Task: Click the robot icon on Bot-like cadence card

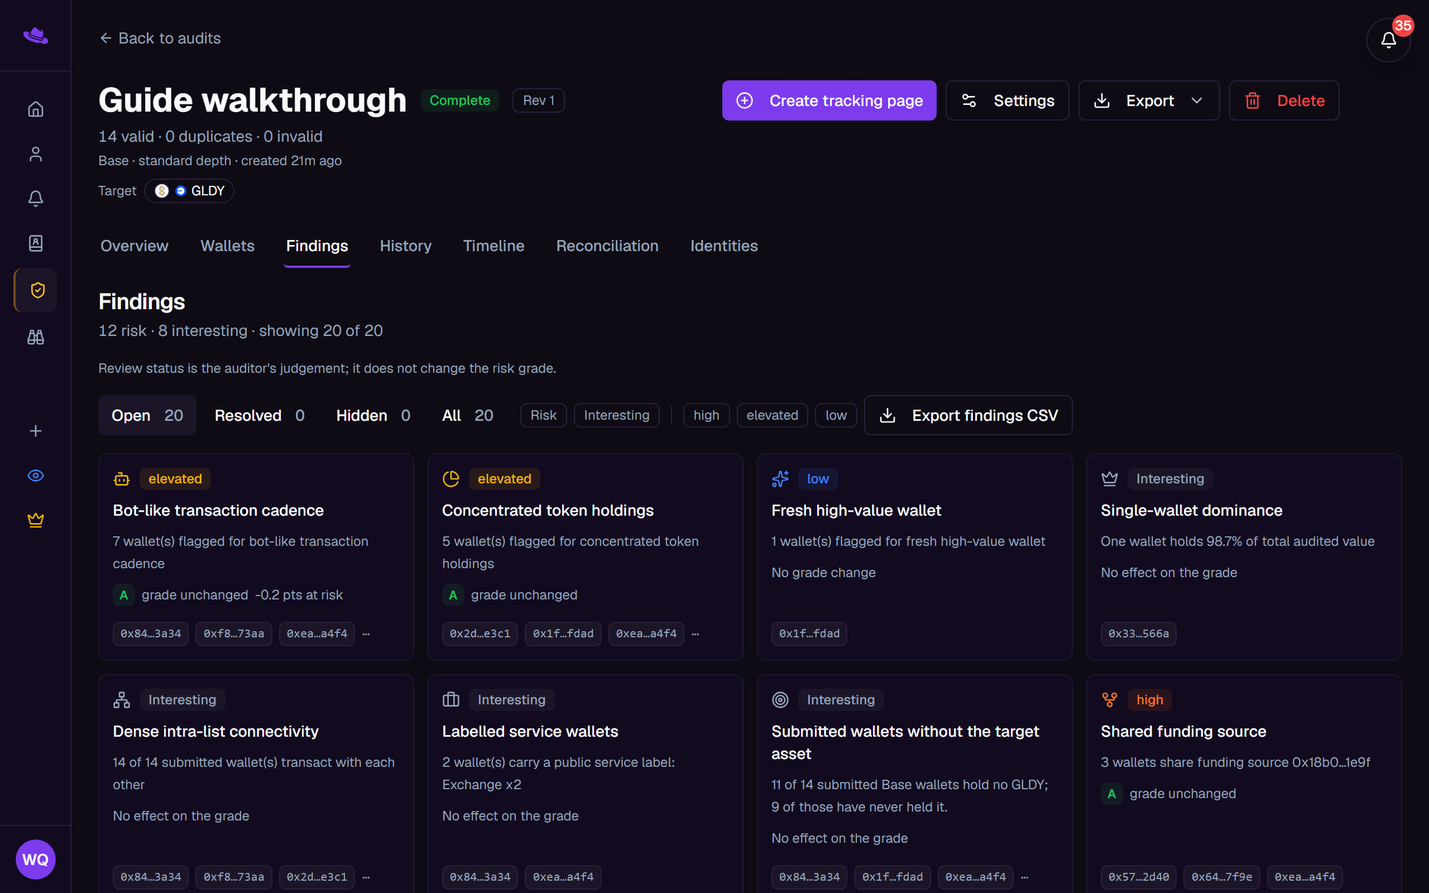Action: point(122,479)
